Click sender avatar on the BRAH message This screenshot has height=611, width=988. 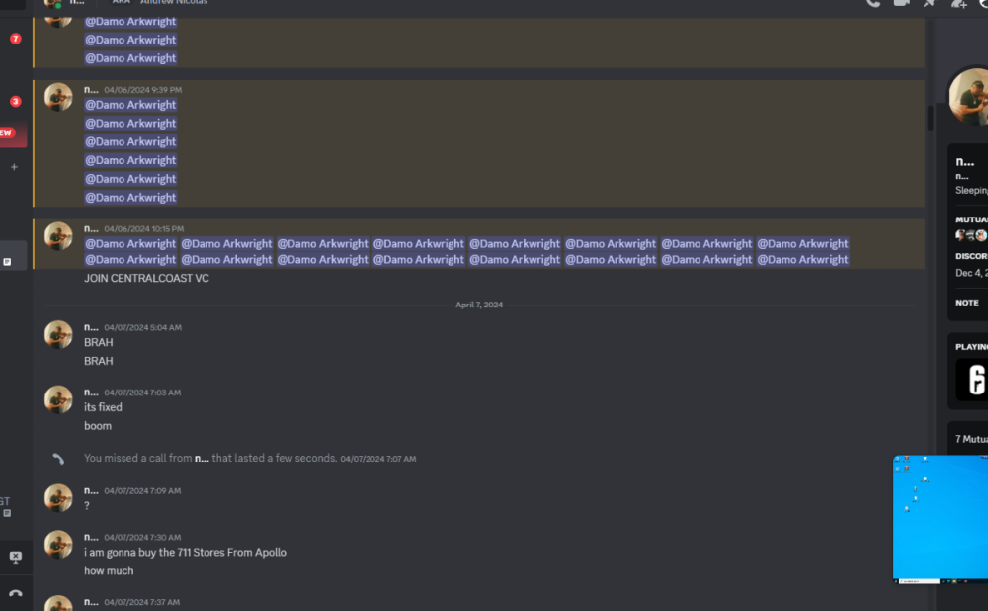[x=58, y=334]
